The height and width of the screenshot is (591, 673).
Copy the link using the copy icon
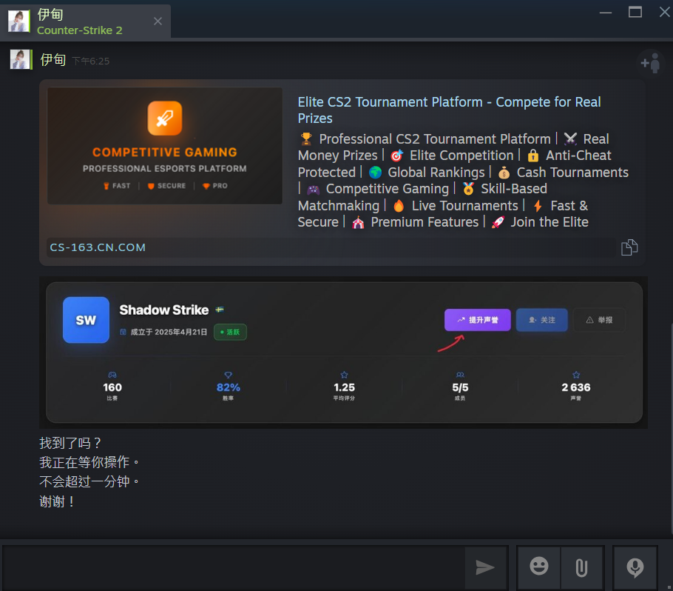coord(629,247)
